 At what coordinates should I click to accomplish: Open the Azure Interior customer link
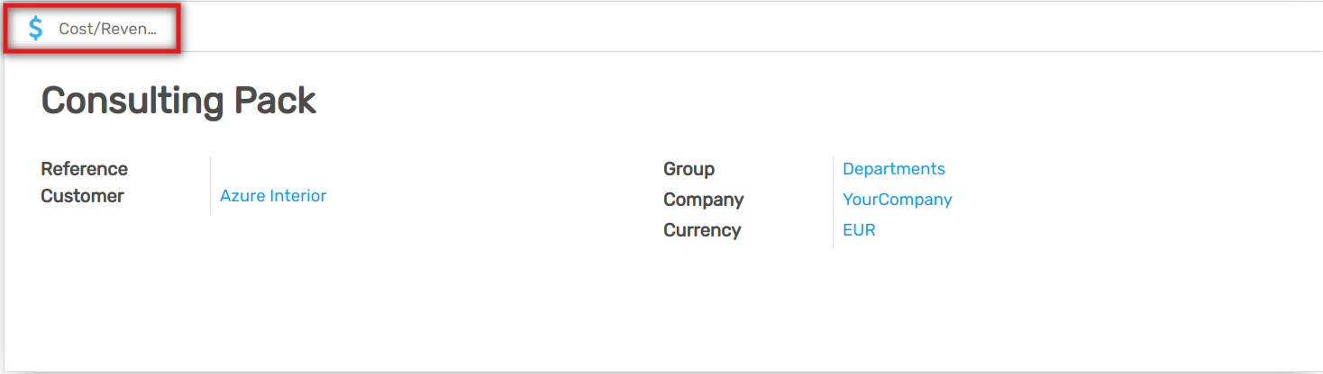tap(273, 196)
